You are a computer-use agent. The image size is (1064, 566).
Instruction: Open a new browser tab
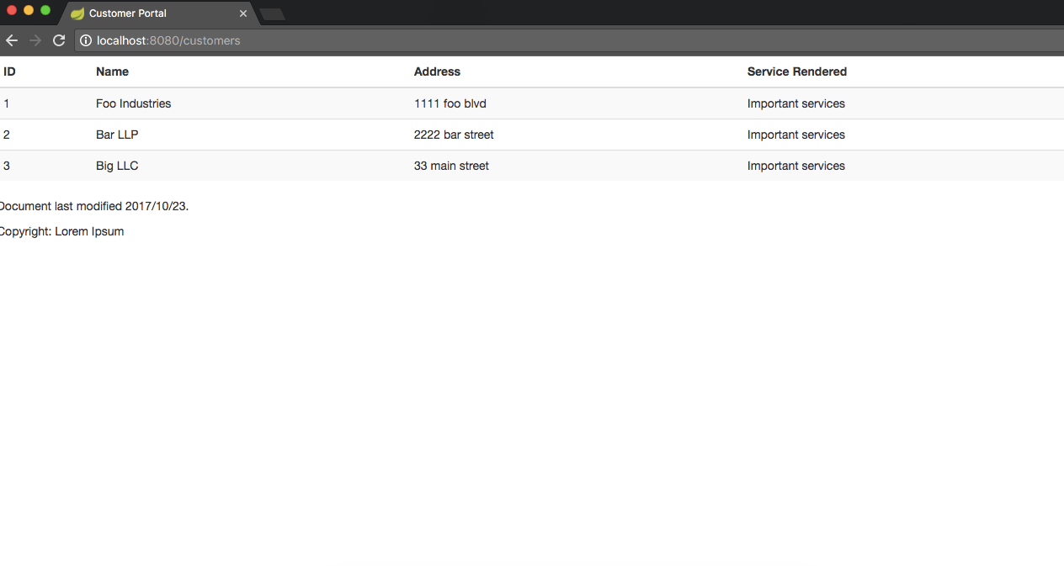(272, 13)
